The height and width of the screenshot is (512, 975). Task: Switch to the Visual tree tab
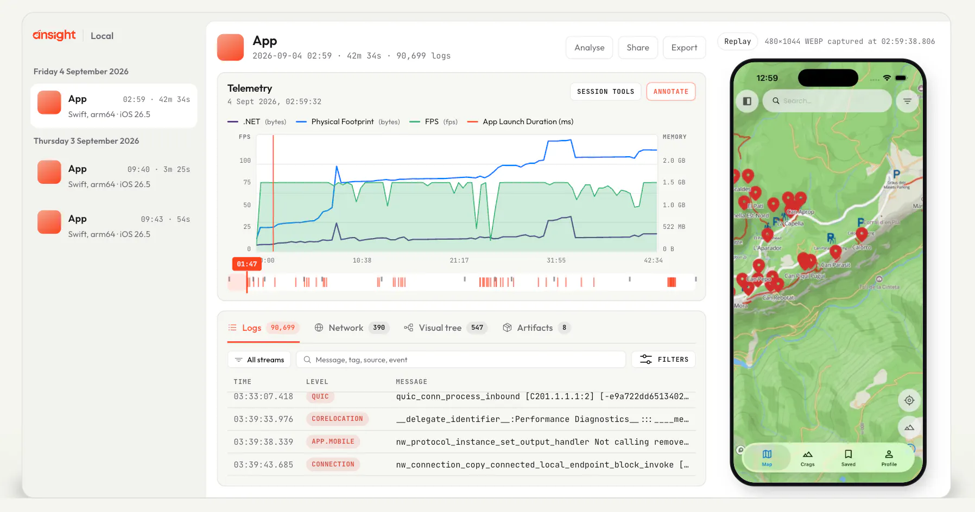click(x=446, y=328)
